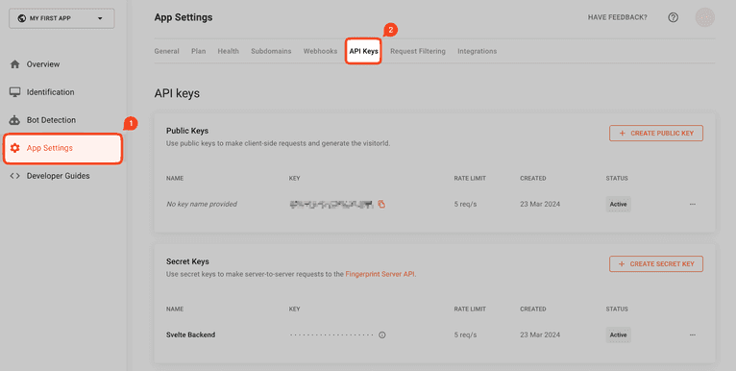Click the HAVE FEEDBACK? link

pyautogui.click(x=617, y=17)
